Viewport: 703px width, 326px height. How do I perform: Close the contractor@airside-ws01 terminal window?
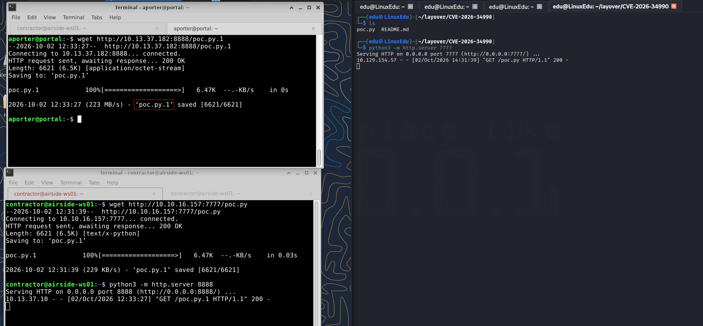(x=315, y=173)
